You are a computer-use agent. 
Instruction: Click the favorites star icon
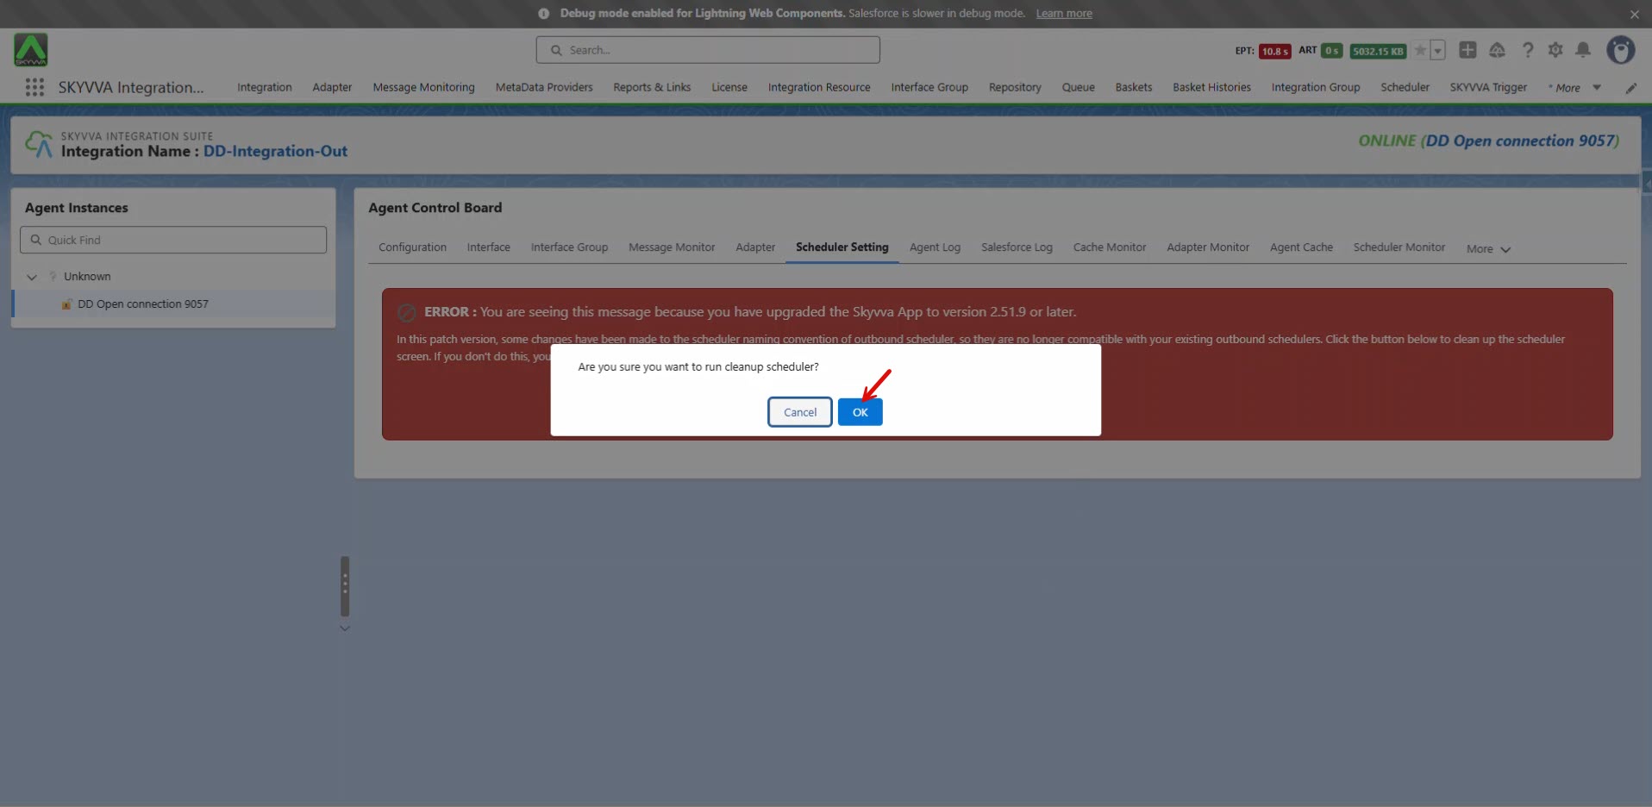pos(1420,50)
